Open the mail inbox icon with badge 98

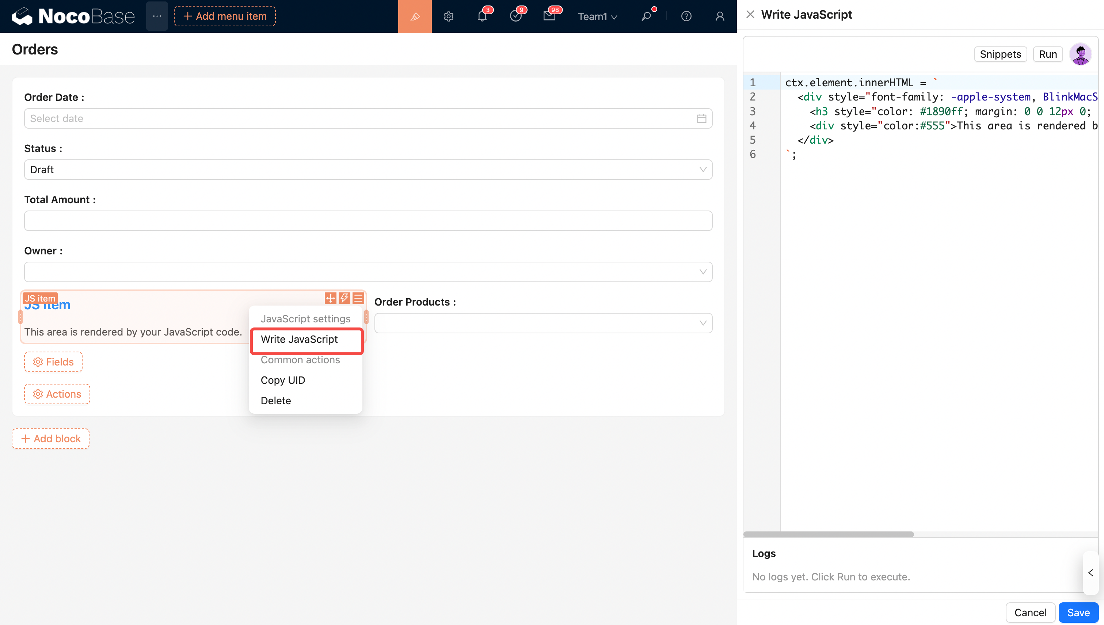549,16
